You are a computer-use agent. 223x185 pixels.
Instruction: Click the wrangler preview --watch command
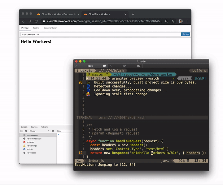[135, 79]
